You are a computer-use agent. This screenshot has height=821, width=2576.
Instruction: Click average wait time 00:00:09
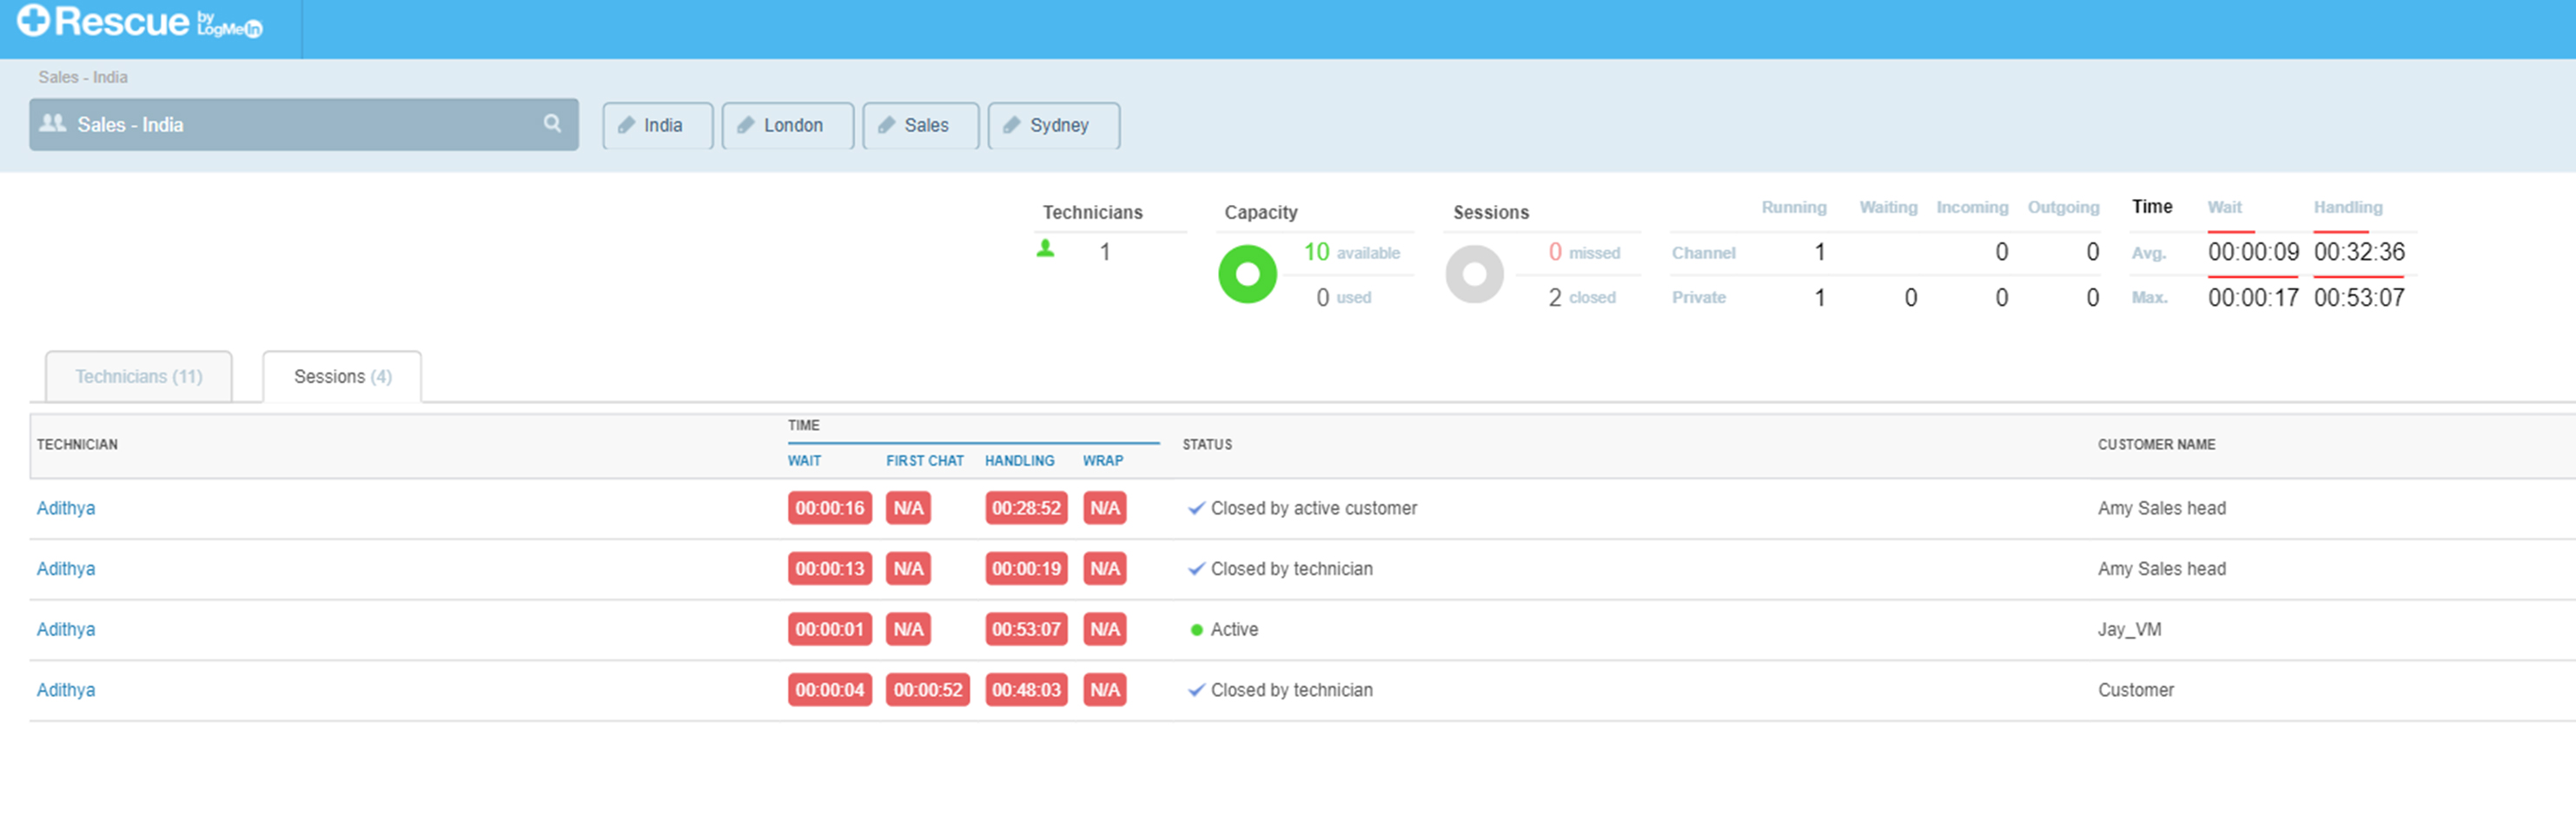(2253, 252)
